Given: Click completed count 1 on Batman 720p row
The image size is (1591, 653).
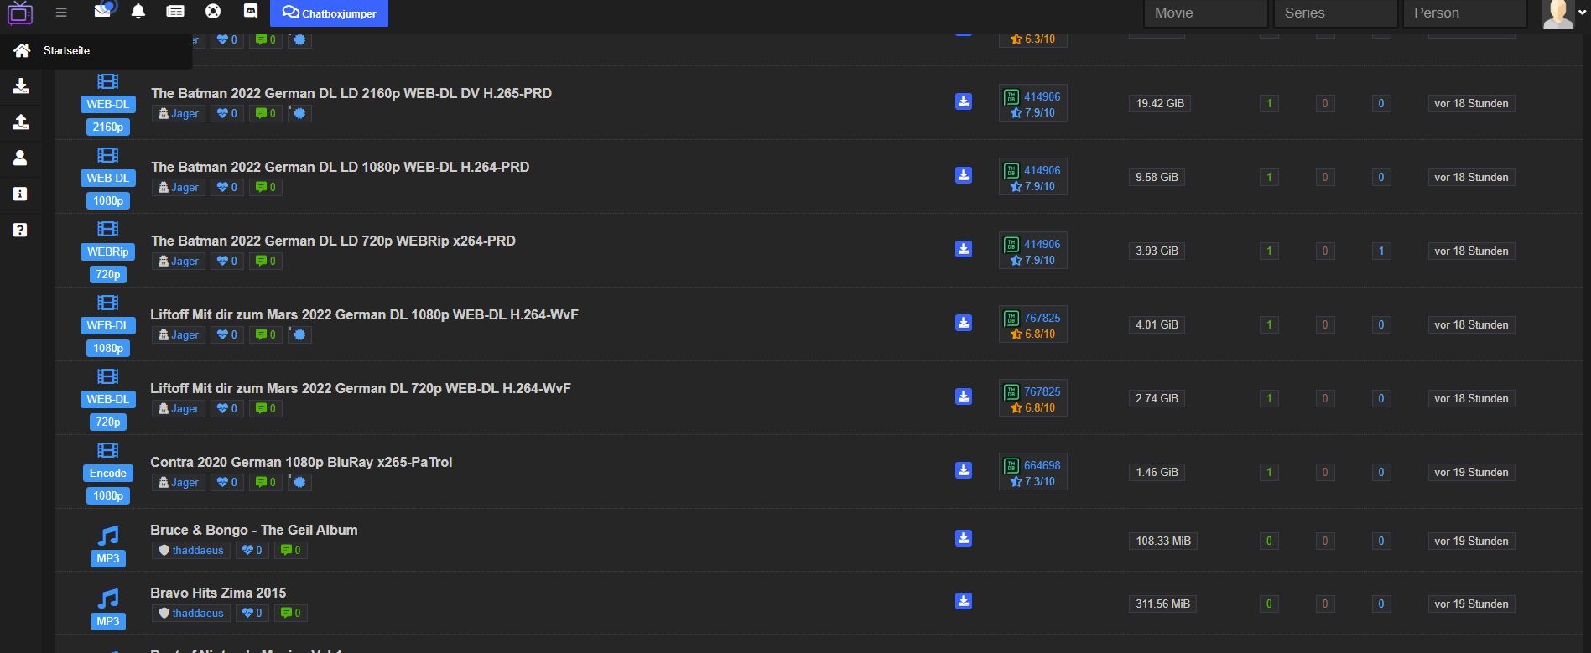Looking at the screenshot, I should (1381, 251).
